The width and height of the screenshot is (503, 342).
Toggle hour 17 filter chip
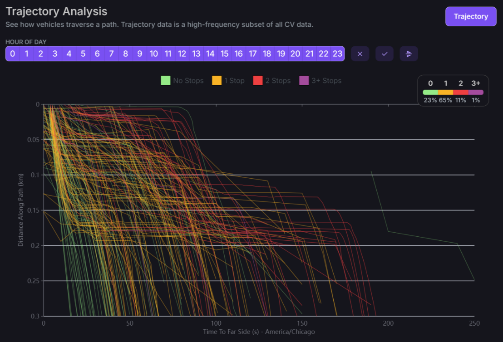(253, 54)
